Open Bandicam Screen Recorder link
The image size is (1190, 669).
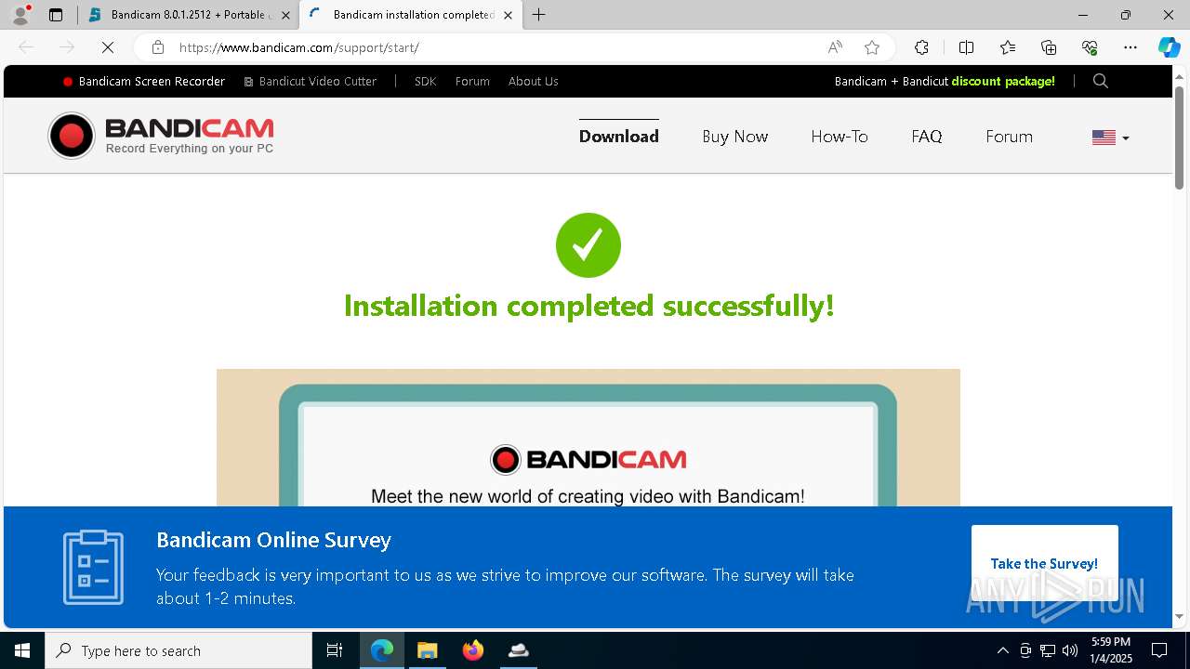(x=144, y=82)
